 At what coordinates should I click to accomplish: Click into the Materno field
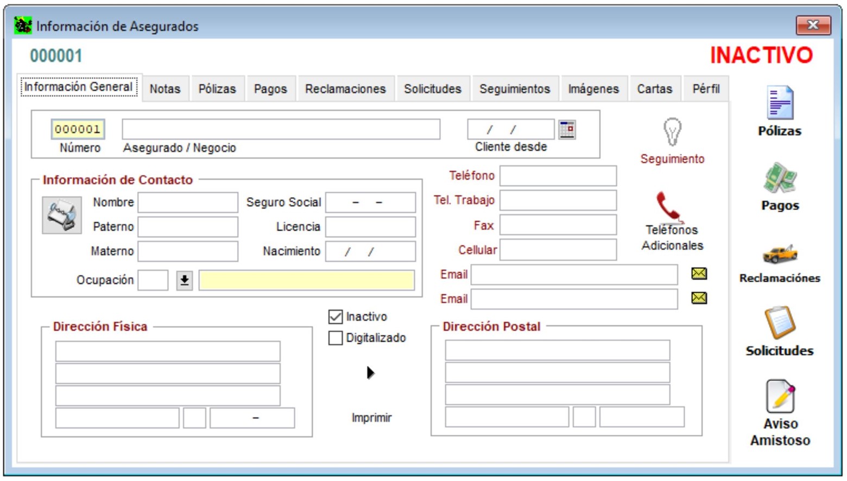188,251
